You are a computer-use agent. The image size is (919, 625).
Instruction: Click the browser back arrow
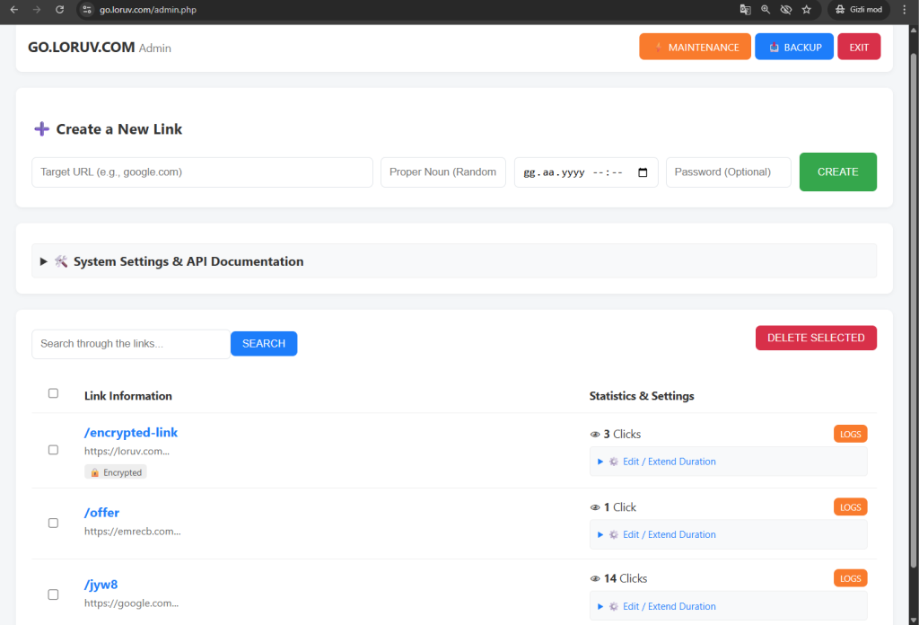[13, 9]
